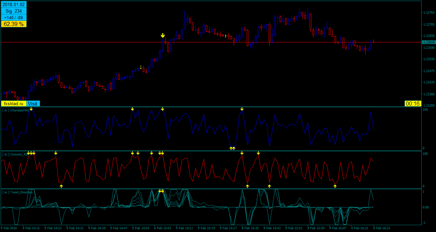Click leftmost up arrow in Connors_RSI panel

(x=61, y=186)
